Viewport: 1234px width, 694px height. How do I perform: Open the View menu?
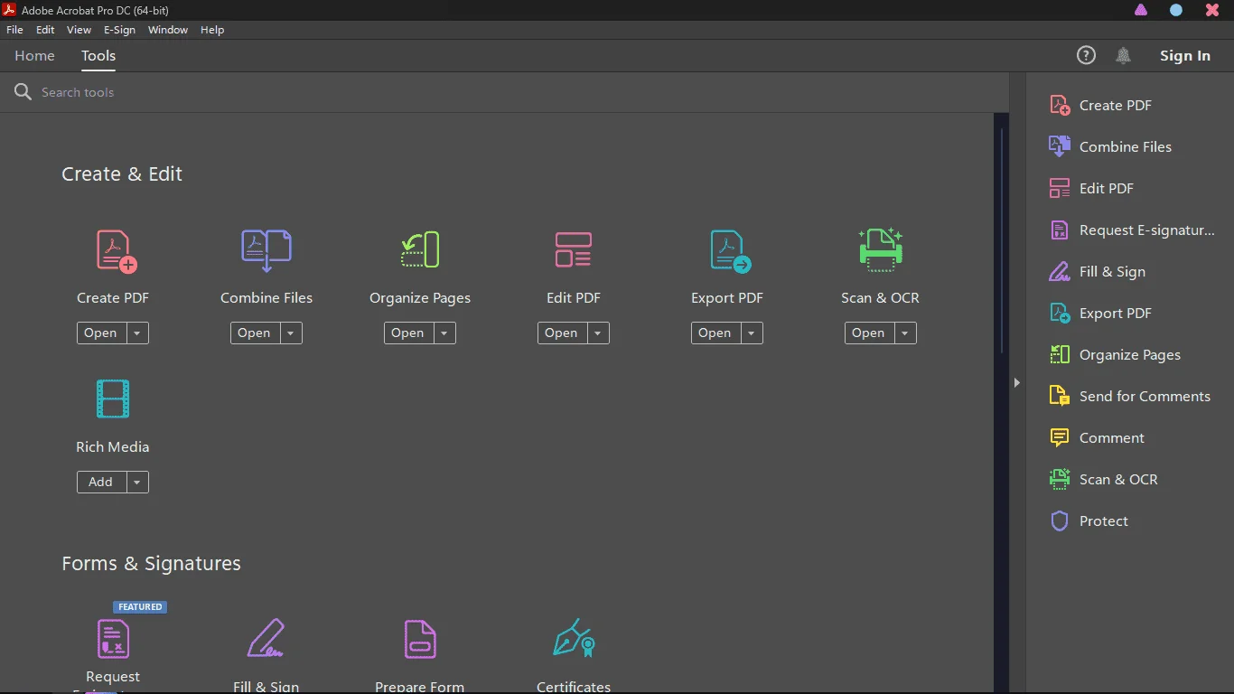tap(79, 30)
